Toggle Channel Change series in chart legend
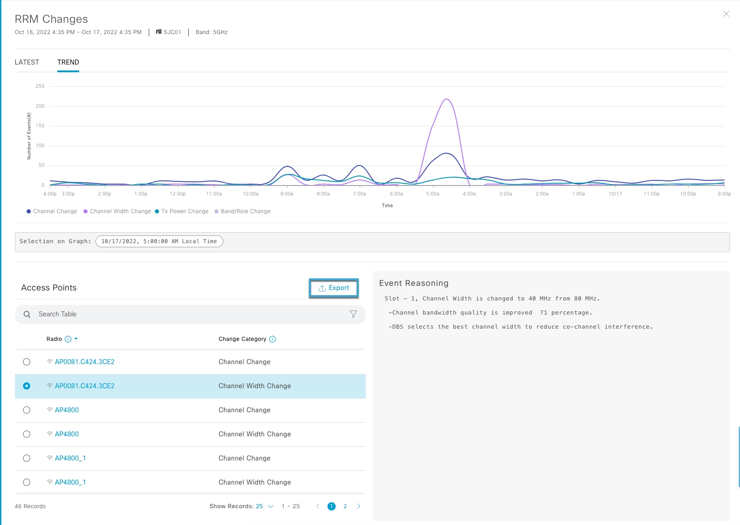 click(51, 211)
